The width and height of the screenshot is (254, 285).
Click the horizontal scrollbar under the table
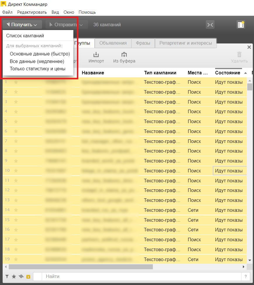coord(81,267)
